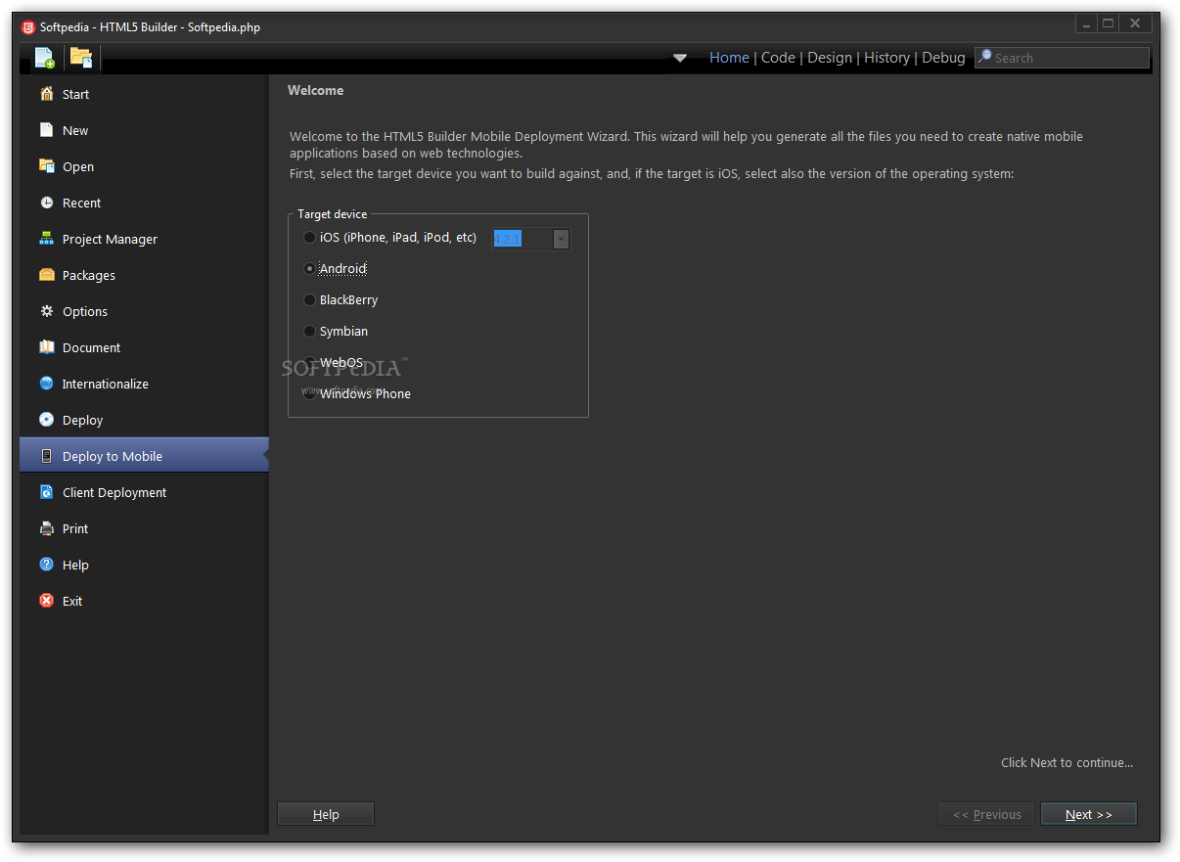Screen dimensions: 1180x862
Task: Click the Recent clock icon
Action: click(x=46, y=203)
